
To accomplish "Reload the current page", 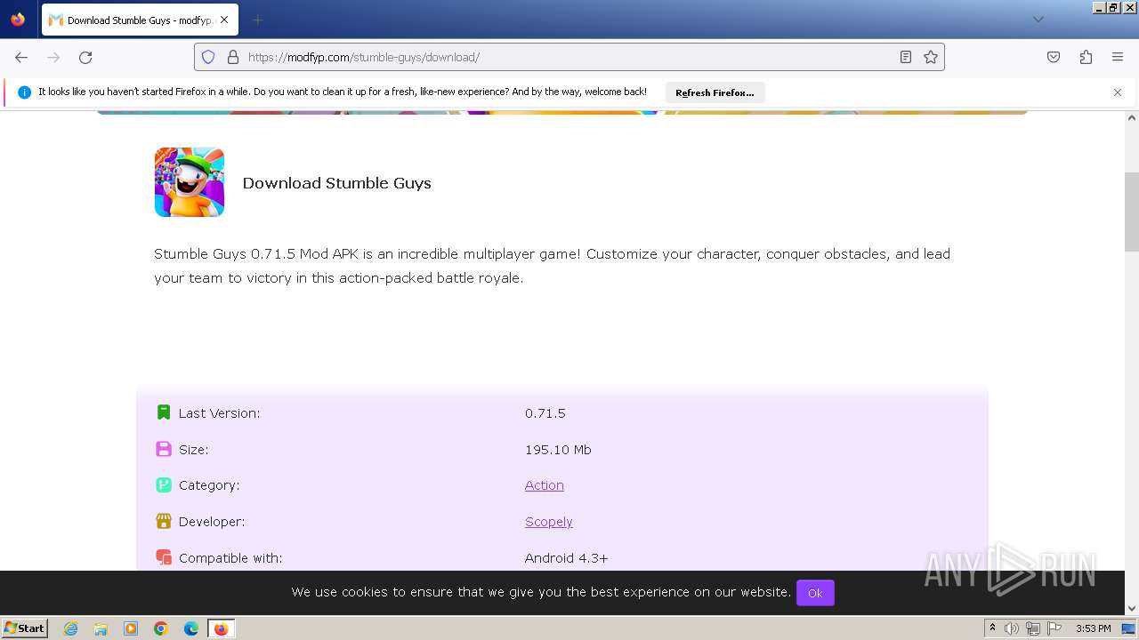I will [x=85, y=57].
